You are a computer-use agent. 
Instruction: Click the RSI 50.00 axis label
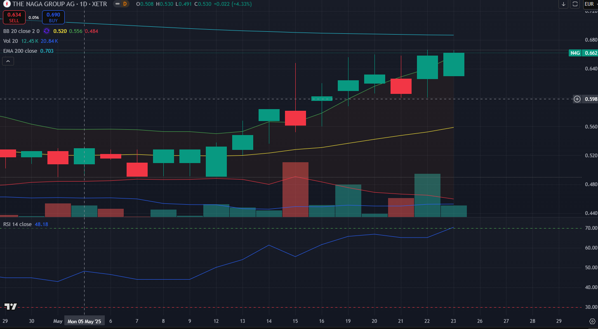tap(591, 268)
